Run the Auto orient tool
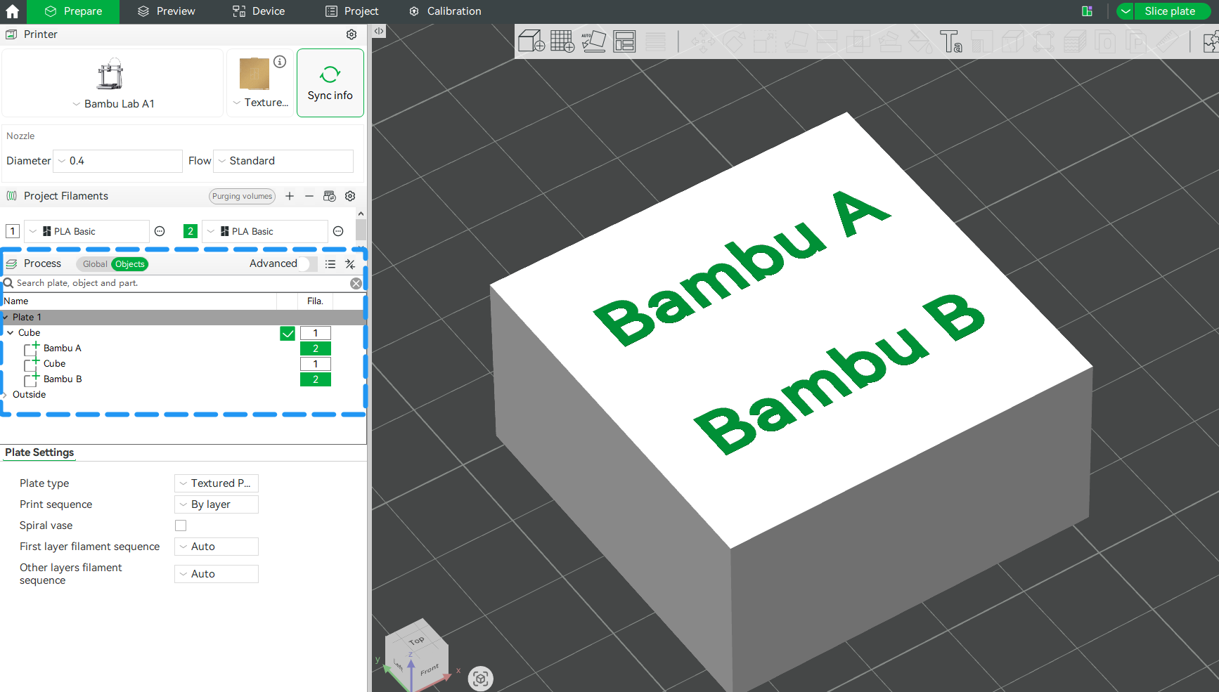This screenshot has height=692, width=1219. pyautogui.click(x=593, y=41)
